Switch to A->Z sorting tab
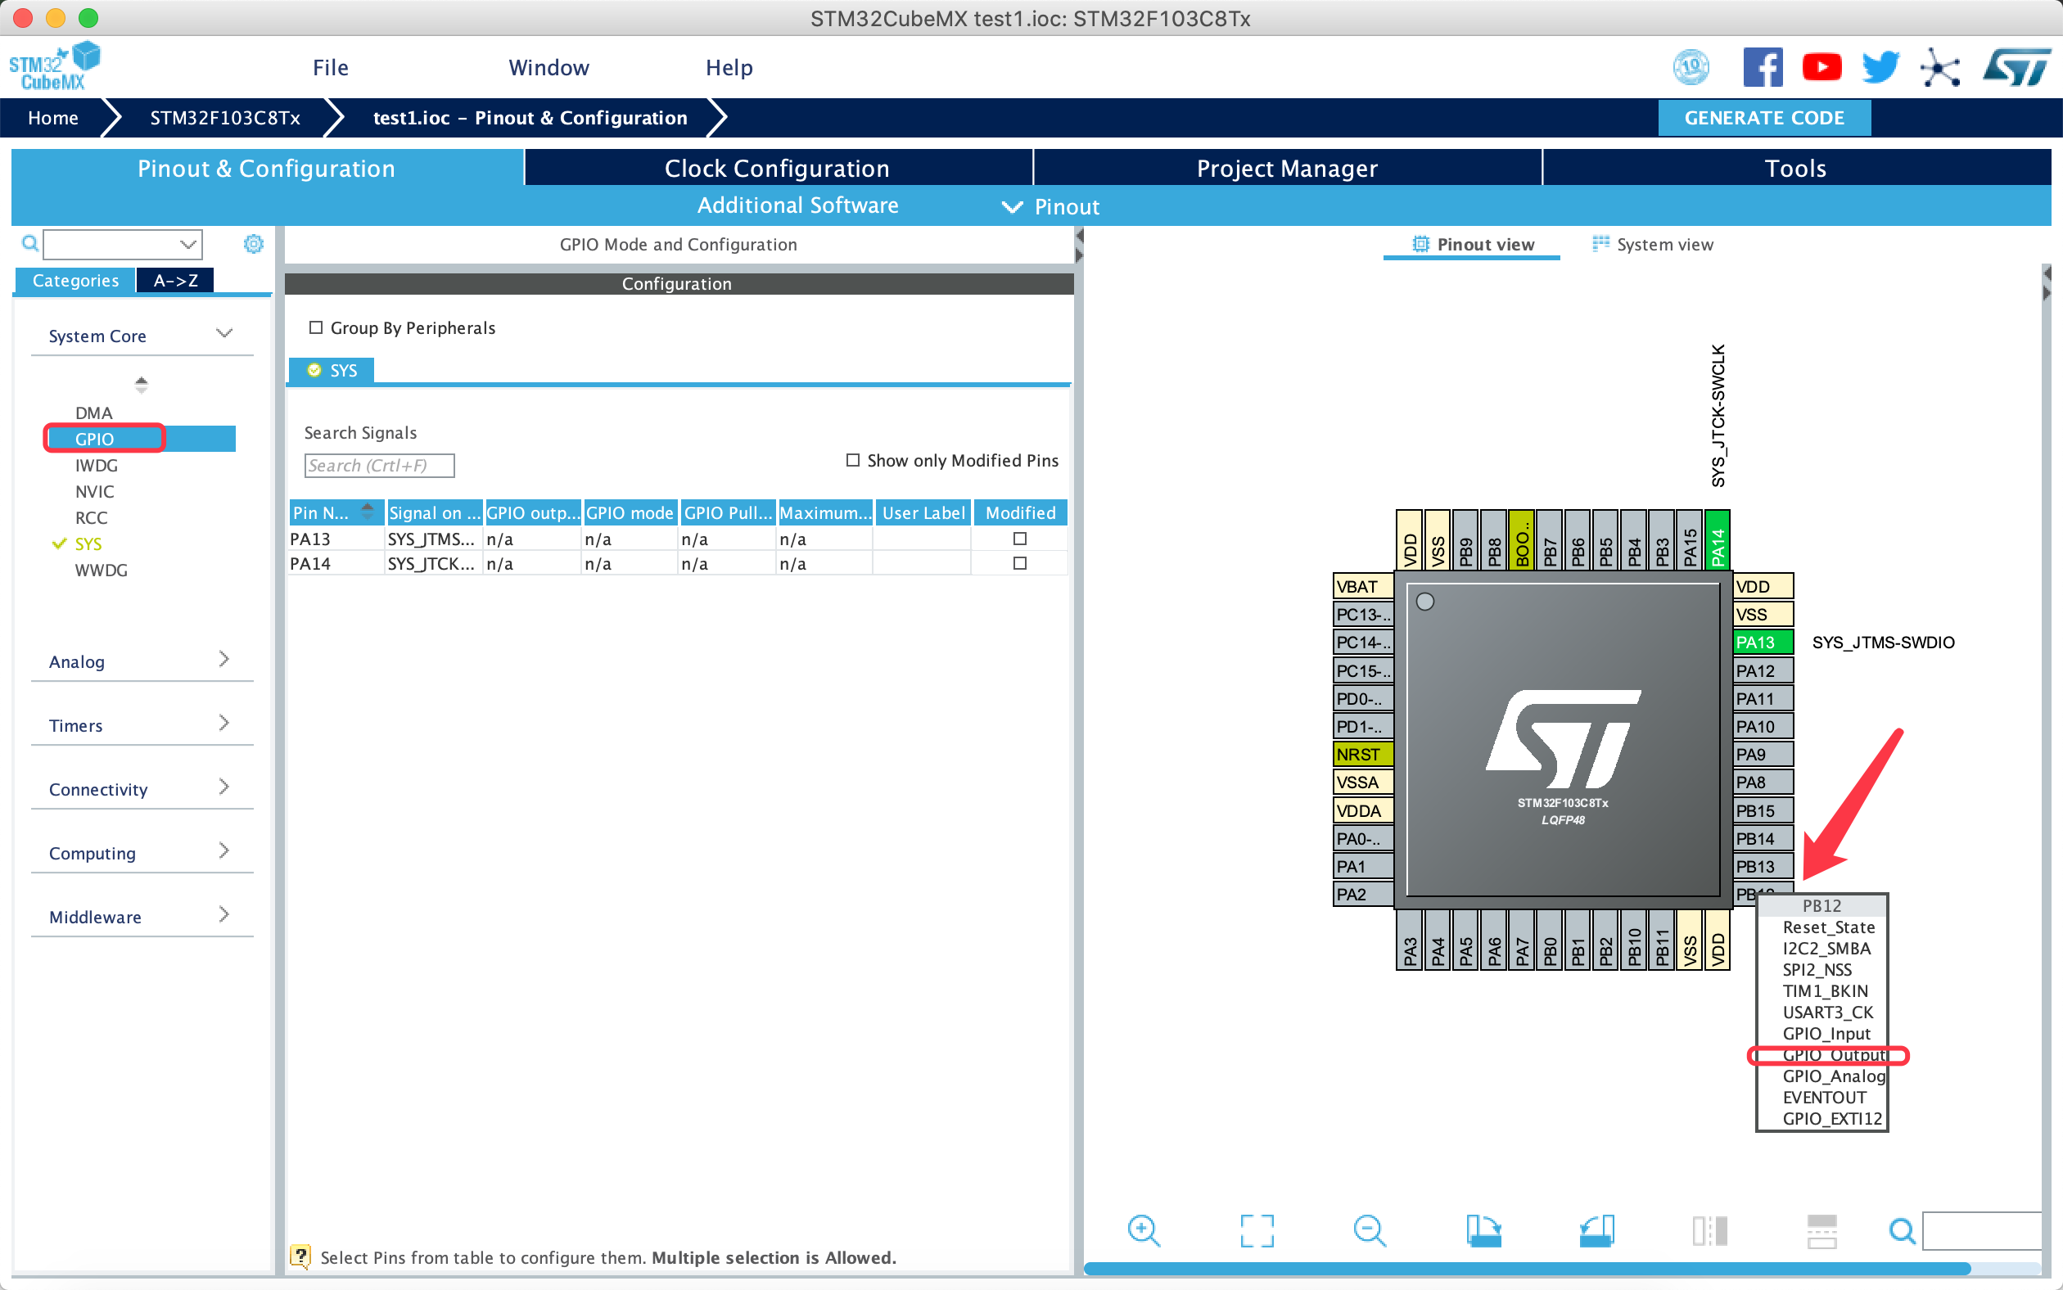Screen dimensions: 2063x1290 [x=176, y=281]
